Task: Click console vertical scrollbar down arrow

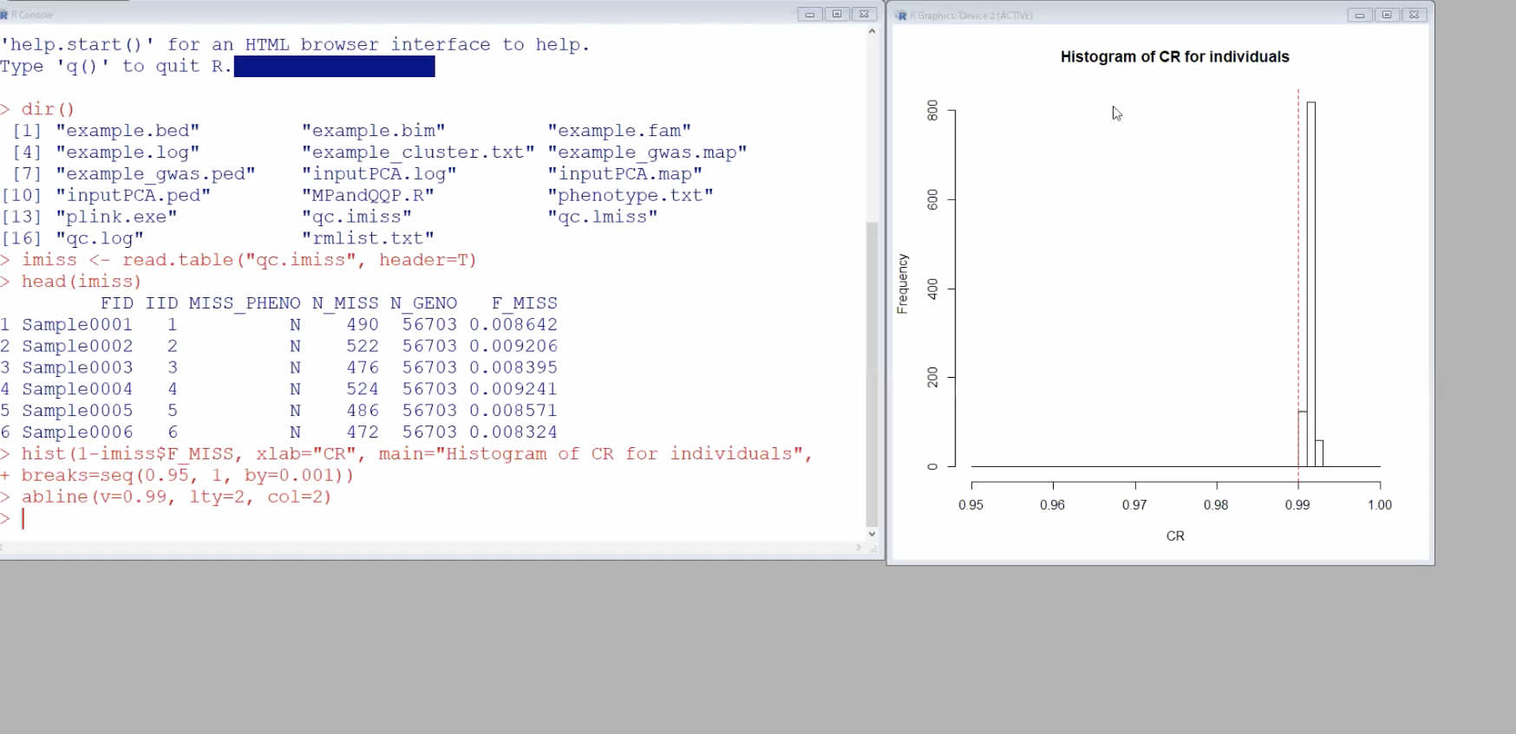Action: point(872,534)
